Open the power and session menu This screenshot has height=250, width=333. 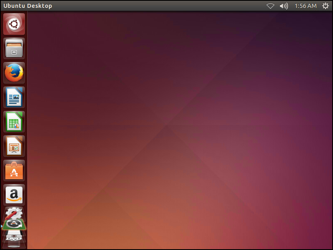point(326,6)
